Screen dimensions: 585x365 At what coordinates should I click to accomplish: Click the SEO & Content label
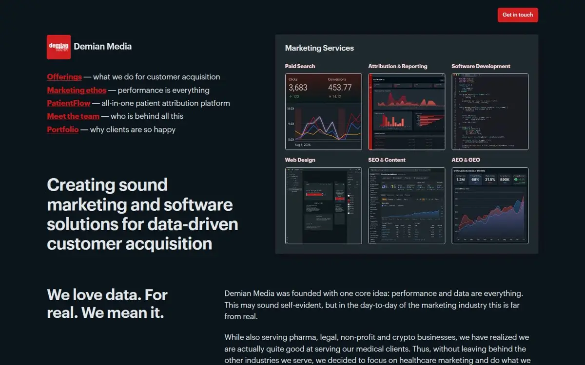pyautogui.click(x=387, y=160)
